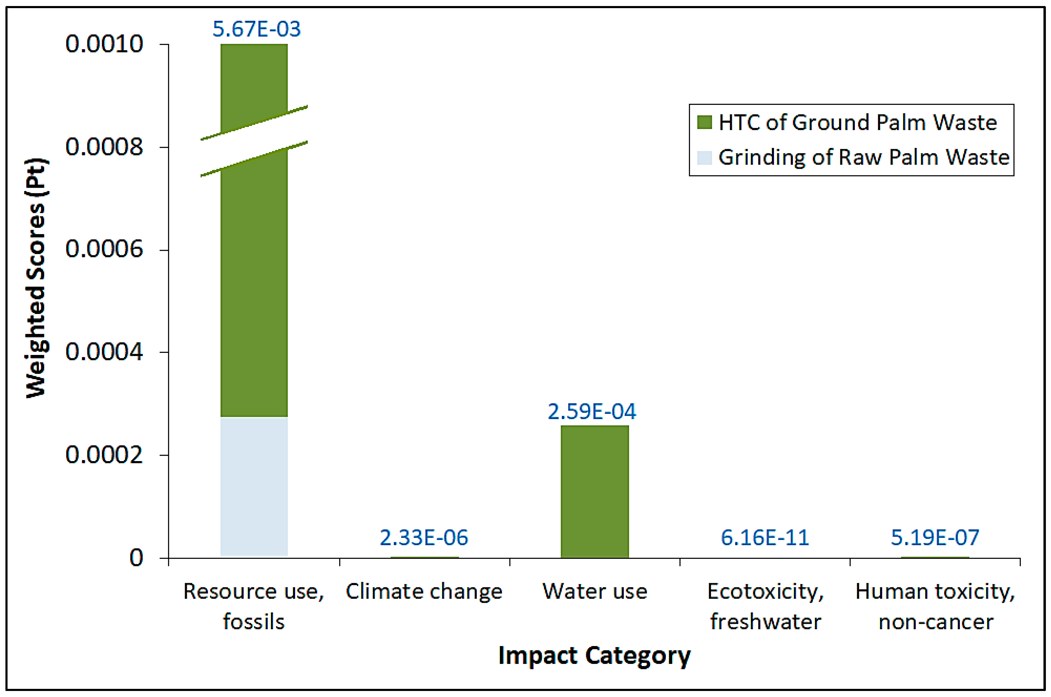Click the axis break mark on first bar
This screenshot has width=1051, height=697.
254,141
